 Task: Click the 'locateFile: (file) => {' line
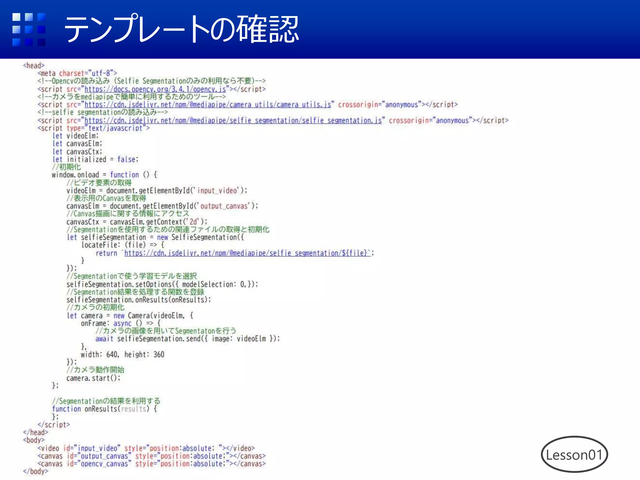tap(122, 245)
